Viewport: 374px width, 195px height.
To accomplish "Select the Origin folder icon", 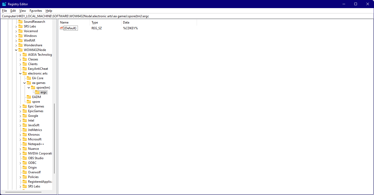I will point(25,167).
